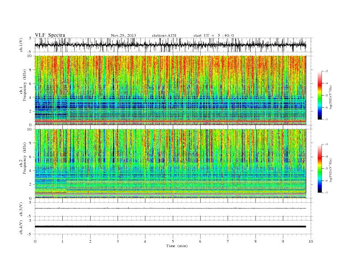
Task: Click the "VLF Spectra" plot title
Action: (x=50, y=35)
